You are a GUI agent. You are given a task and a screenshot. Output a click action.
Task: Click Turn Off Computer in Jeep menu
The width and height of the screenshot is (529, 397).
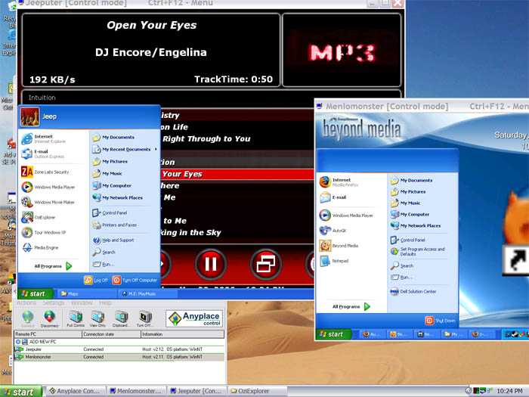click(x=135, y=281)
